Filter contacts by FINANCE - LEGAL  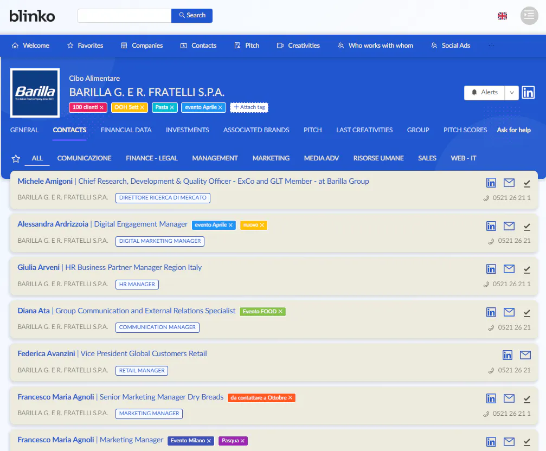coord(152,158)
